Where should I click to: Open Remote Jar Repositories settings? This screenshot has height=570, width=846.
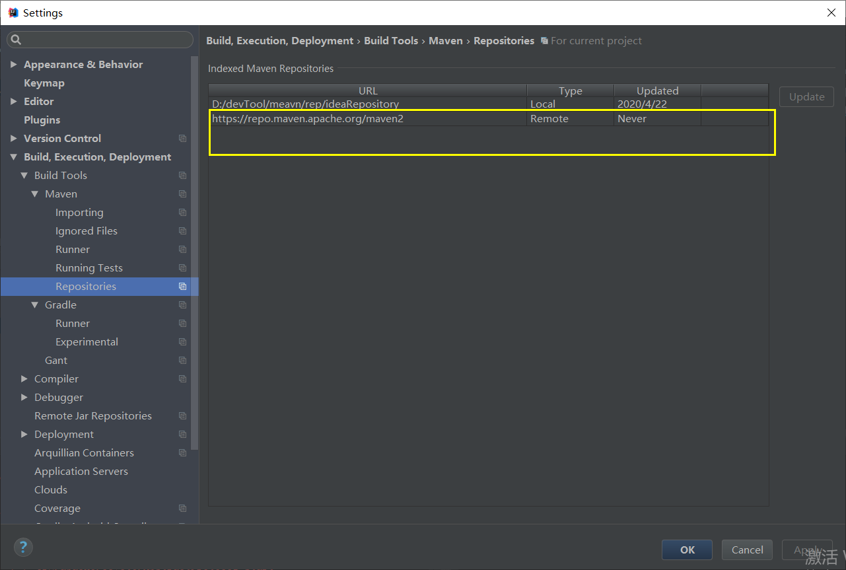pos(93,416)
